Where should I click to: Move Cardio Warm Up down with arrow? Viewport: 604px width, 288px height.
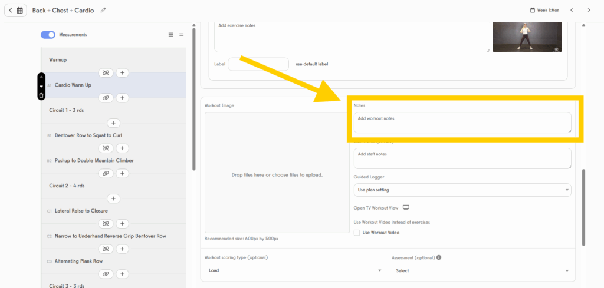(41, 86)
